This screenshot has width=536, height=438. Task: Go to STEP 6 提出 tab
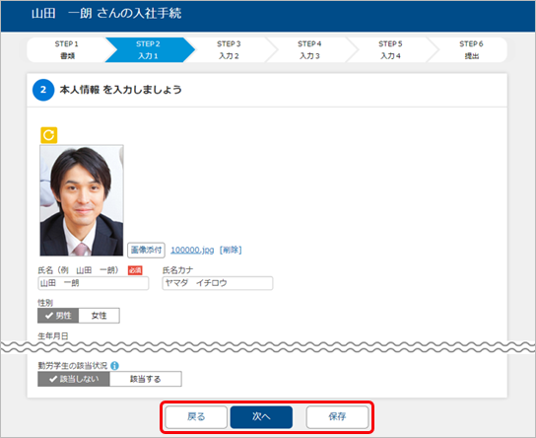point(471,50)
